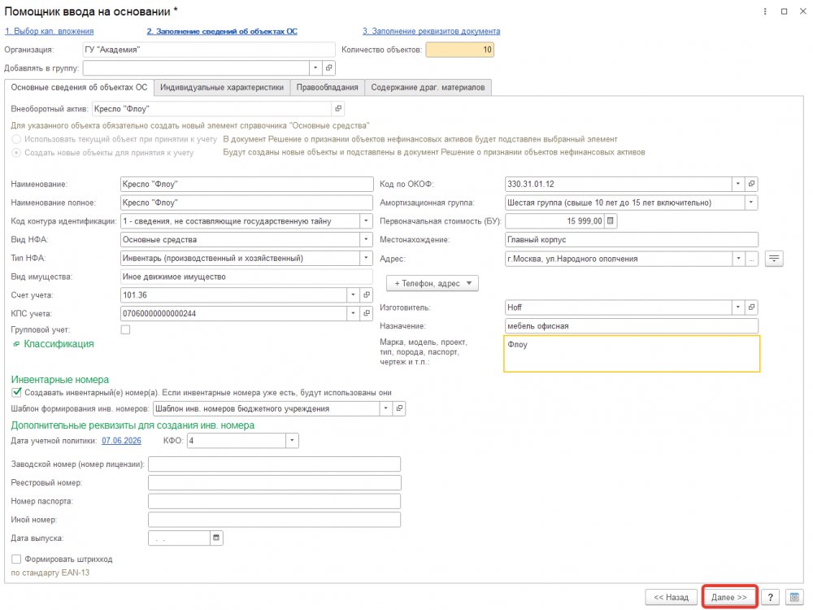Open the calendar picker for Дата выпуска
813x610 pixels.
(x=216, y=538)
